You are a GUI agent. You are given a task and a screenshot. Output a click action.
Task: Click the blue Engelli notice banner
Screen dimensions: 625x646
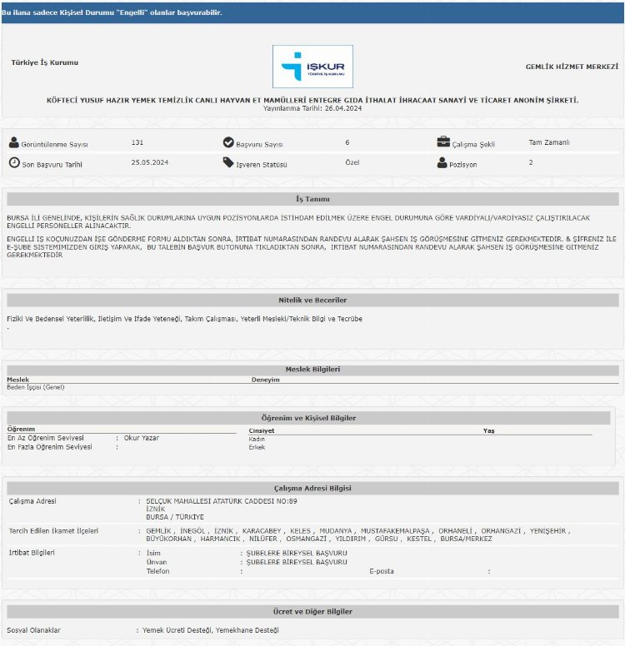pos(312,12)
